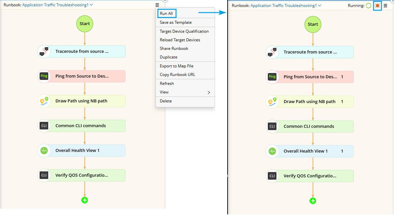Click the Start node in left runbook
The width and height of the screenshot is (395, 215).
click(x=85, y=23)
